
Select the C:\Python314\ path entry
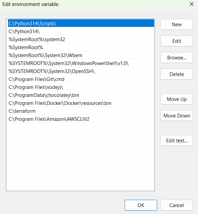click(80, 32)
